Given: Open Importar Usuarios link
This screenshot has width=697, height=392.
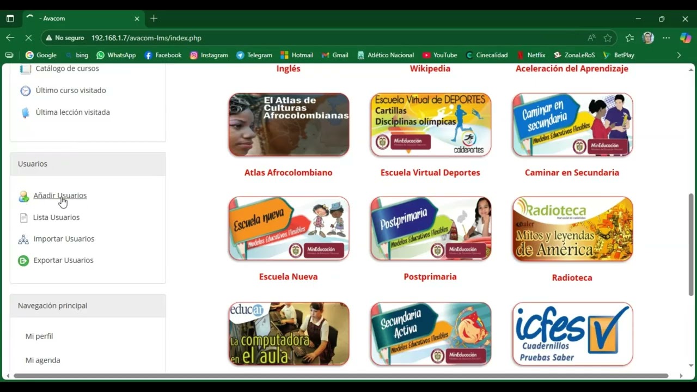Looking at the screenshot, I should click(x=64, y=239).
